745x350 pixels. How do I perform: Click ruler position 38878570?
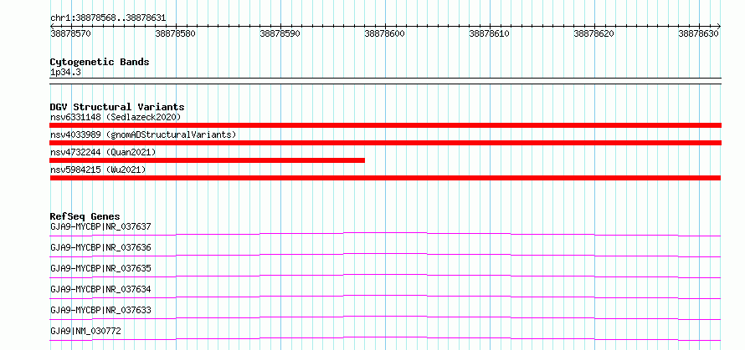coord(71,33)
